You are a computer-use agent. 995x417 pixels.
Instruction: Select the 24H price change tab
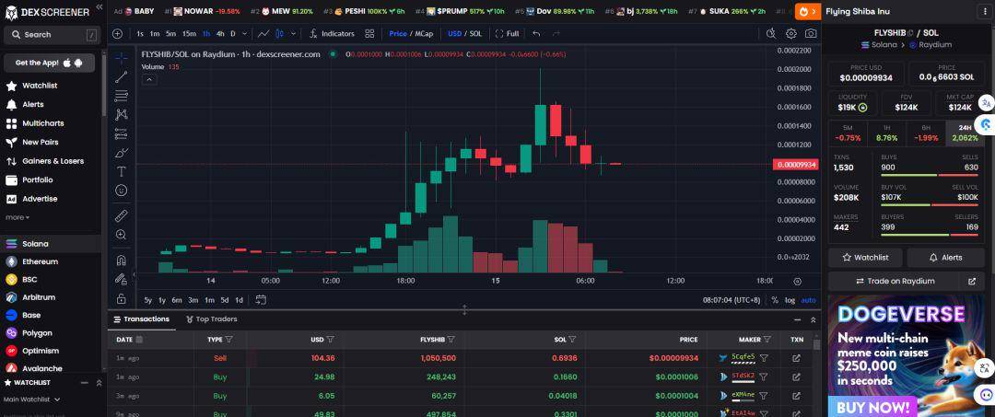[x=966, y=133]
